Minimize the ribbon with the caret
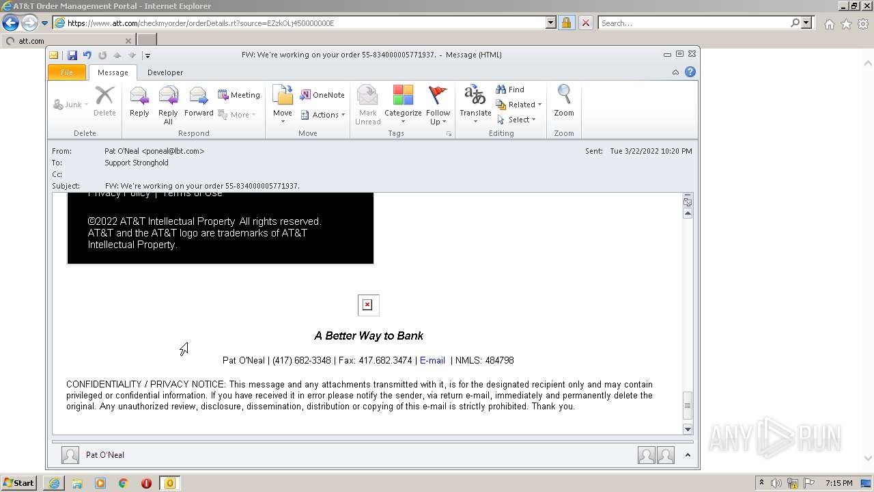The image size is (874, 492). pos(675,72)
